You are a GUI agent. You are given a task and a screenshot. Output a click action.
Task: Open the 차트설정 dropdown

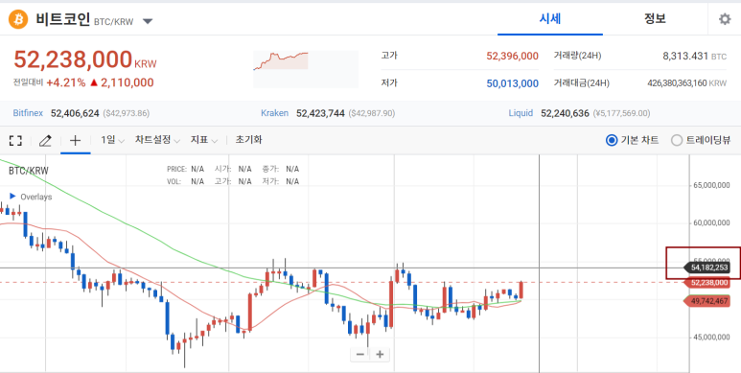[157, 140]
